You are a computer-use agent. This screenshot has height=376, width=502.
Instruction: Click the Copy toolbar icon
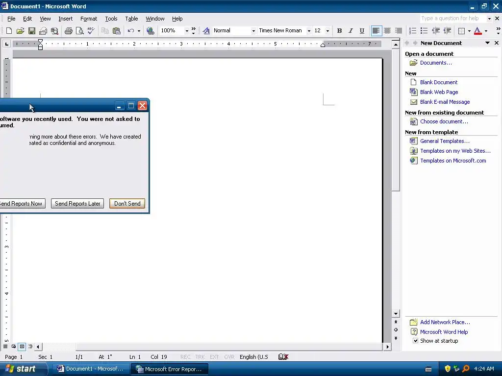(x=105, y=31)
